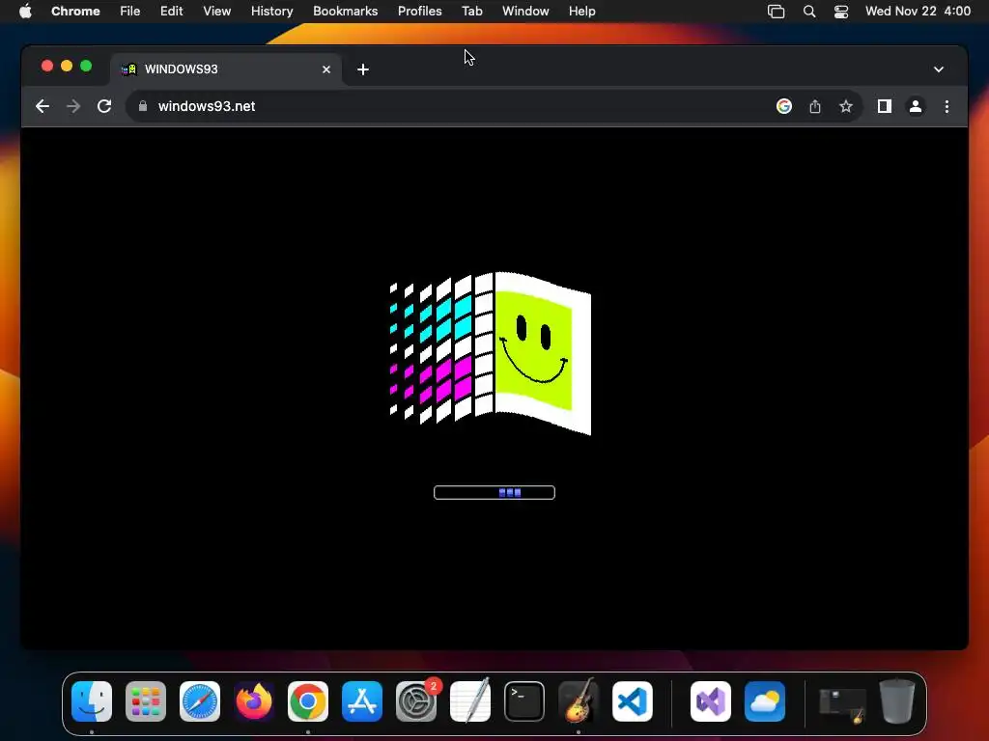
Task: Reload the windows93.net page
Action: pos(104,106)
